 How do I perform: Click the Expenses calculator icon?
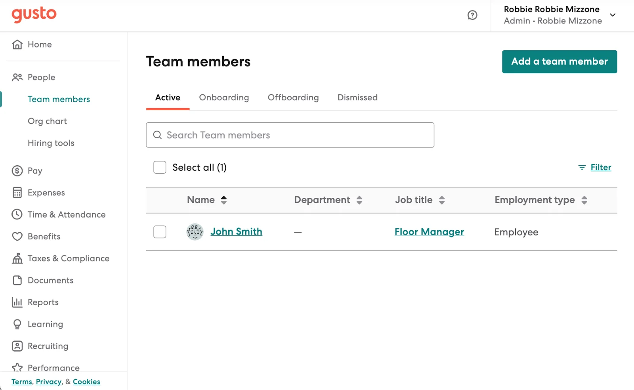(x=17, y=193)
